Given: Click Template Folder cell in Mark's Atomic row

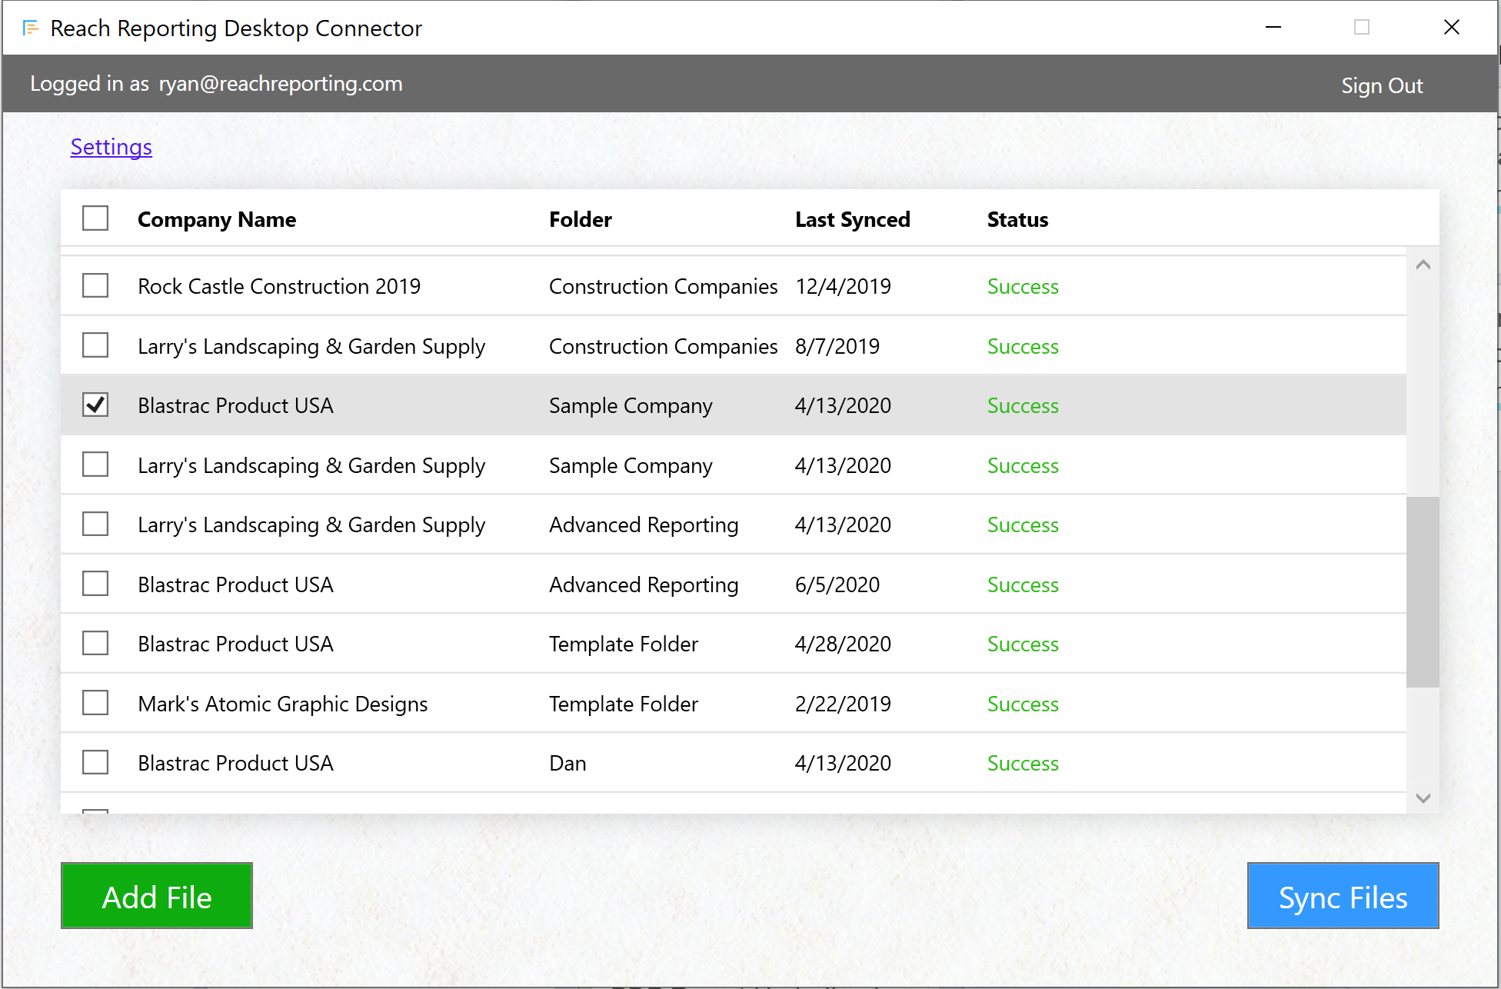Looking at the screenshot, I should click(624, 704).
